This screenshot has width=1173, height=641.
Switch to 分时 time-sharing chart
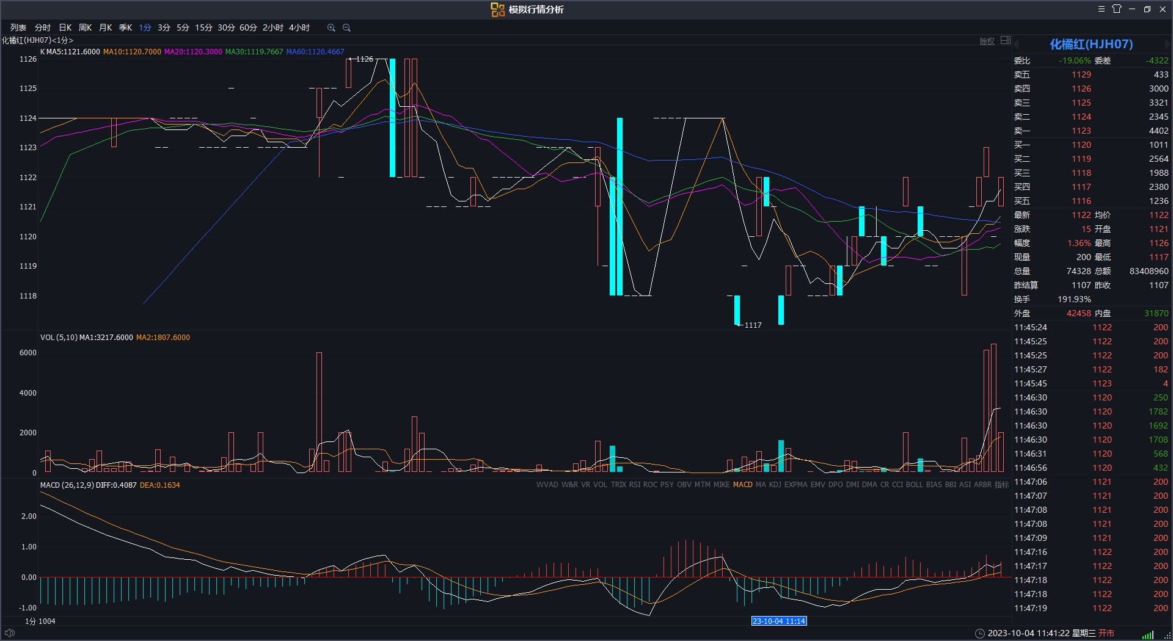coord(43,27)
